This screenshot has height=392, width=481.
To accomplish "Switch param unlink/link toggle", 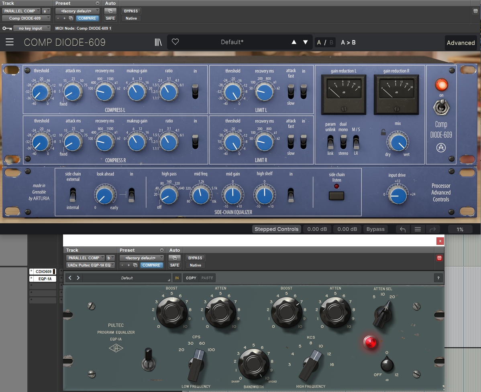I will click(330, 142).
